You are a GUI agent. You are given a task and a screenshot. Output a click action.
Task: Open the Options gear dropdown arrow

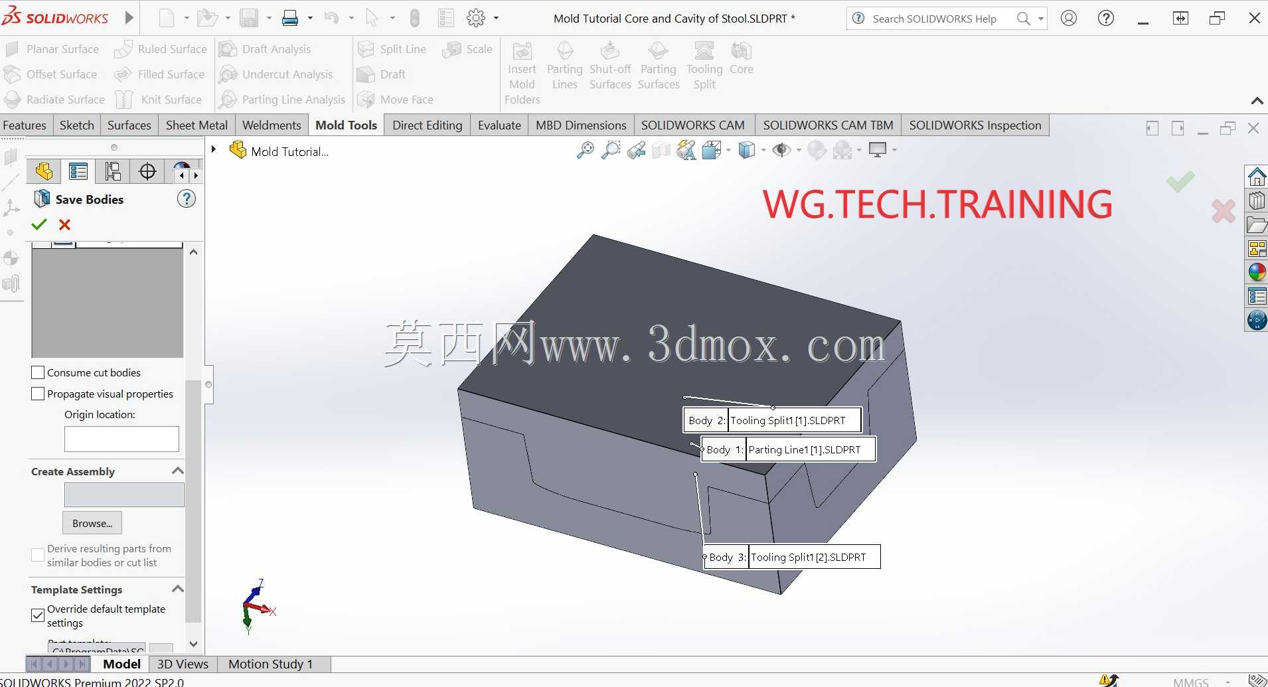pyautogui.click(x=496, y=18)
